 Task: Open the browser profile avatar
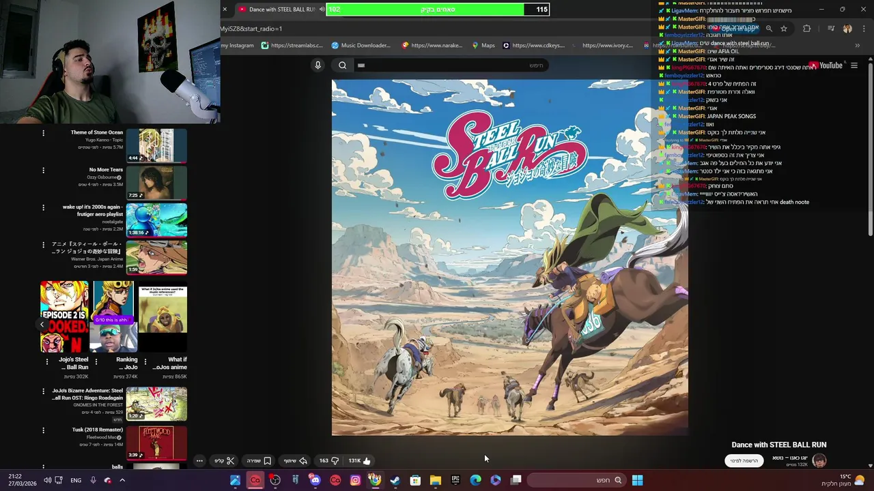[x=847, y=29]
